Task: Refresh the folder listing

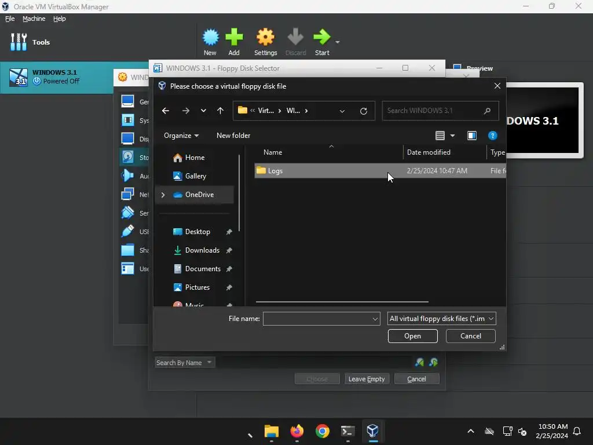Action: click(x=364, y=111)
